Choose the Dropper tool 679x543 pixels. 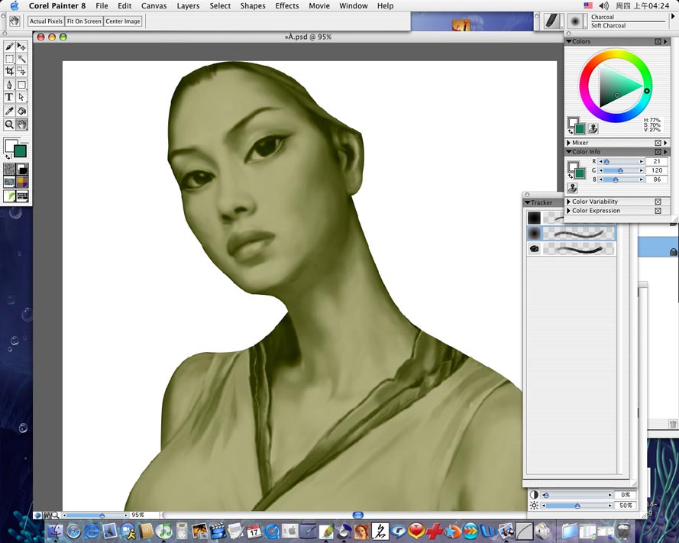point(9,112)
